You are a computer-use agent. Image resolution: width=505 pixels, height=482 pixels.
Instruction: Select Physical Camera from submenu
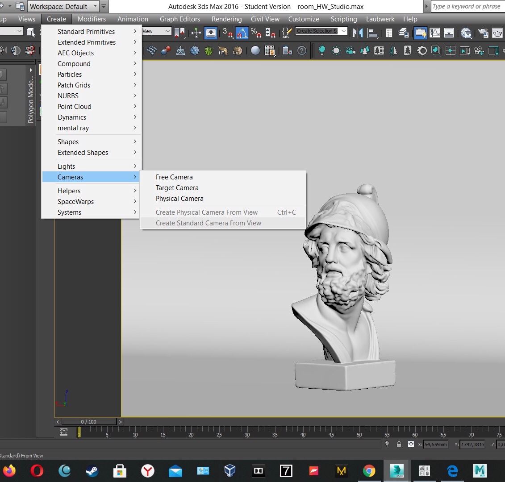tap(179, 198)
